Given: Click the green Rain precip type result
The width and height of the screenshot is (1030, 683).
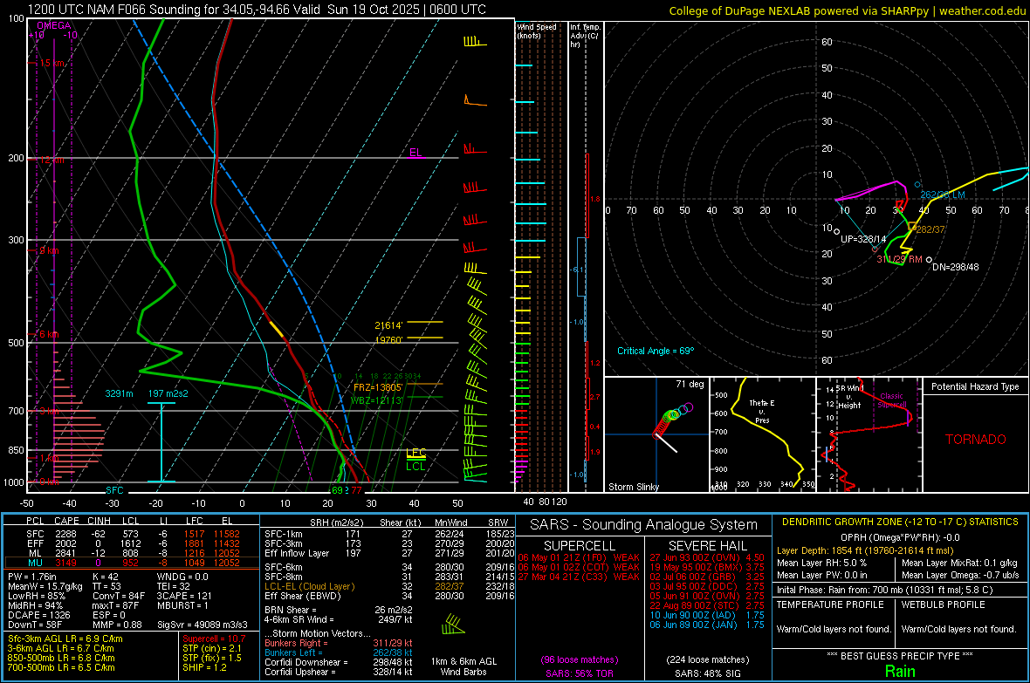Looking at the screenshot, I should click(x=899, y=671).
